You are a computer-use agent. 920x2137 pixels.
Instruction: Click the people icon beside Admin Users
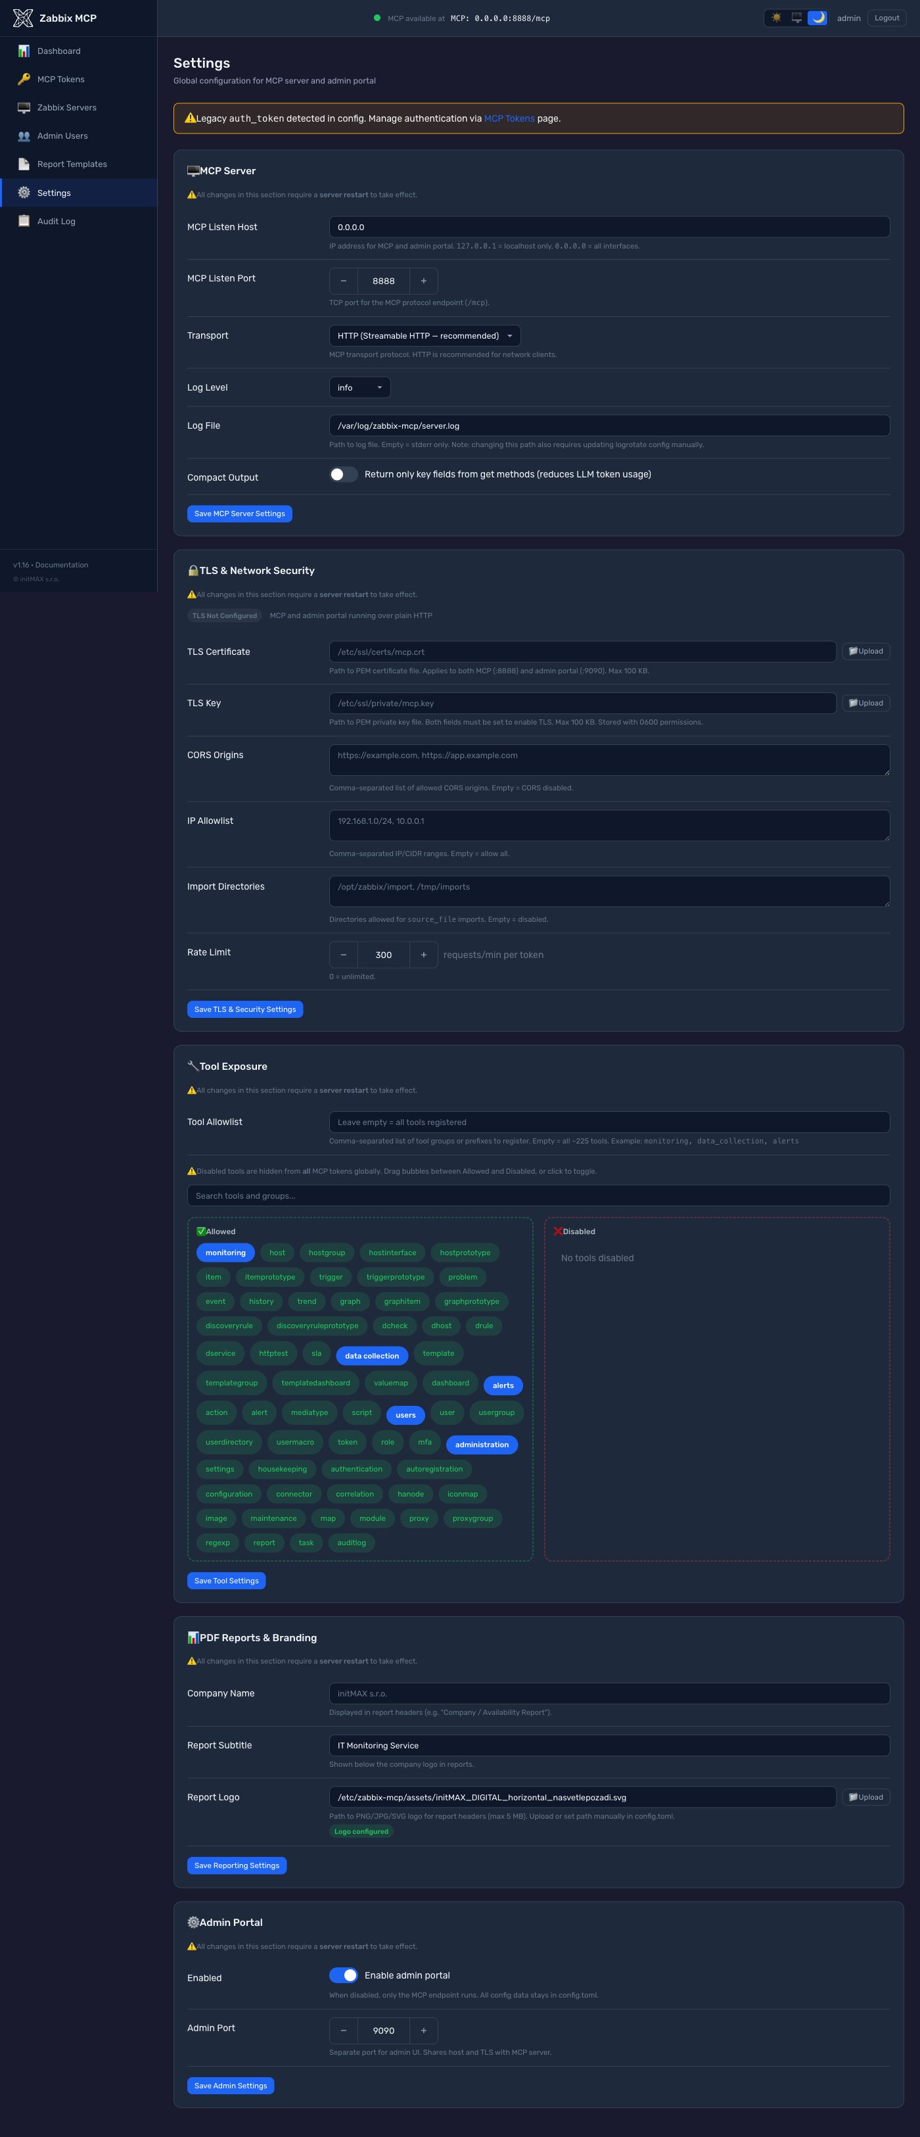pos(24,136)
